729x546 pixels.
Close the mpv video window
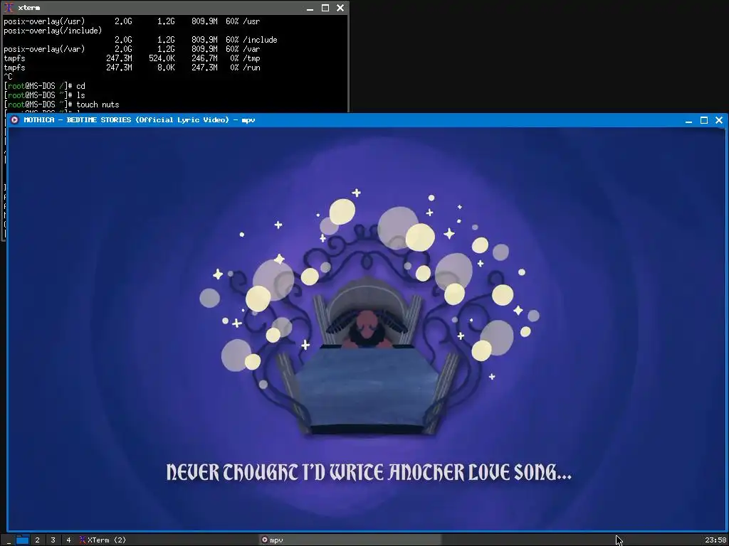[x=719, y=120]
